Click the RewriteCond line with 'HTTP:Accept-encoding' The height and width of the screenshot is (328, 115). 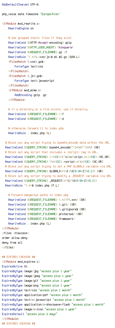pos(40,43)
